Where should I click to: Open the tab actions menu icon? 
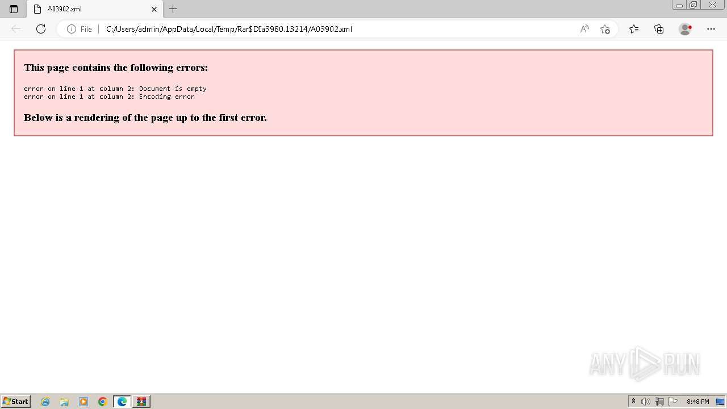point(14,9)
